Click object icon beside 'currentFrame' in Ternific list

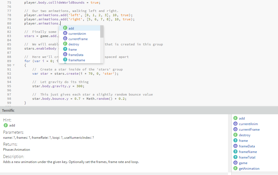coord(236,129)
